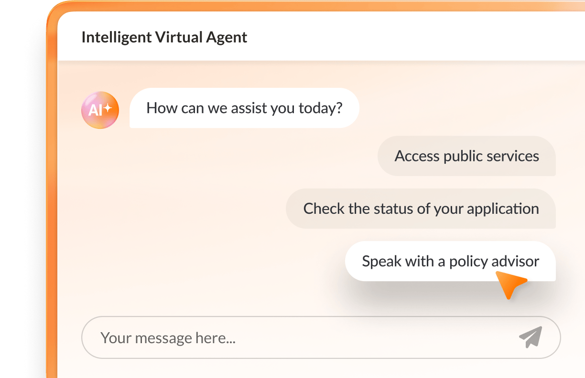Click the application status suggestion chip

pos(421,209)
